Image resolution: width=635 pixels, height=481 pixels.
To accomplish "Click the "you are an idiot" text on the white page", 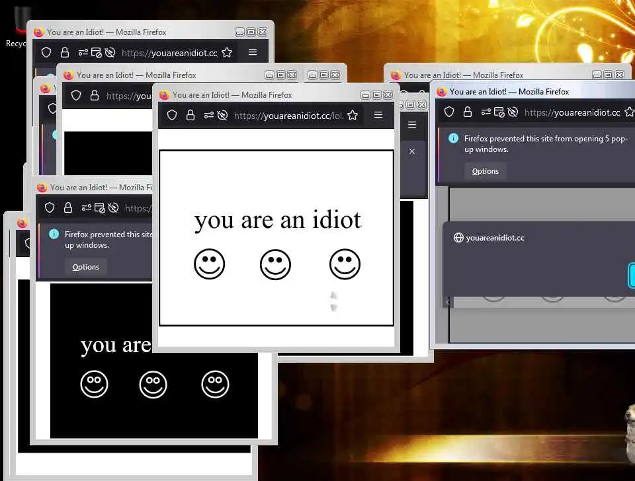I will point(277,221).
